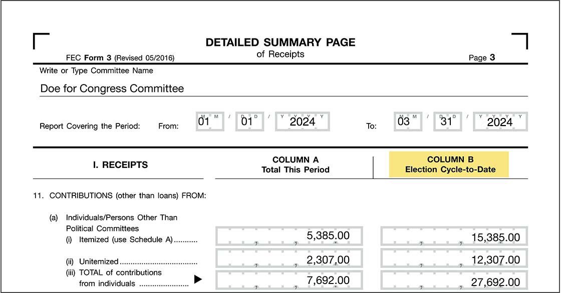Click Column B Itemized amount 15,385.00

454,236
